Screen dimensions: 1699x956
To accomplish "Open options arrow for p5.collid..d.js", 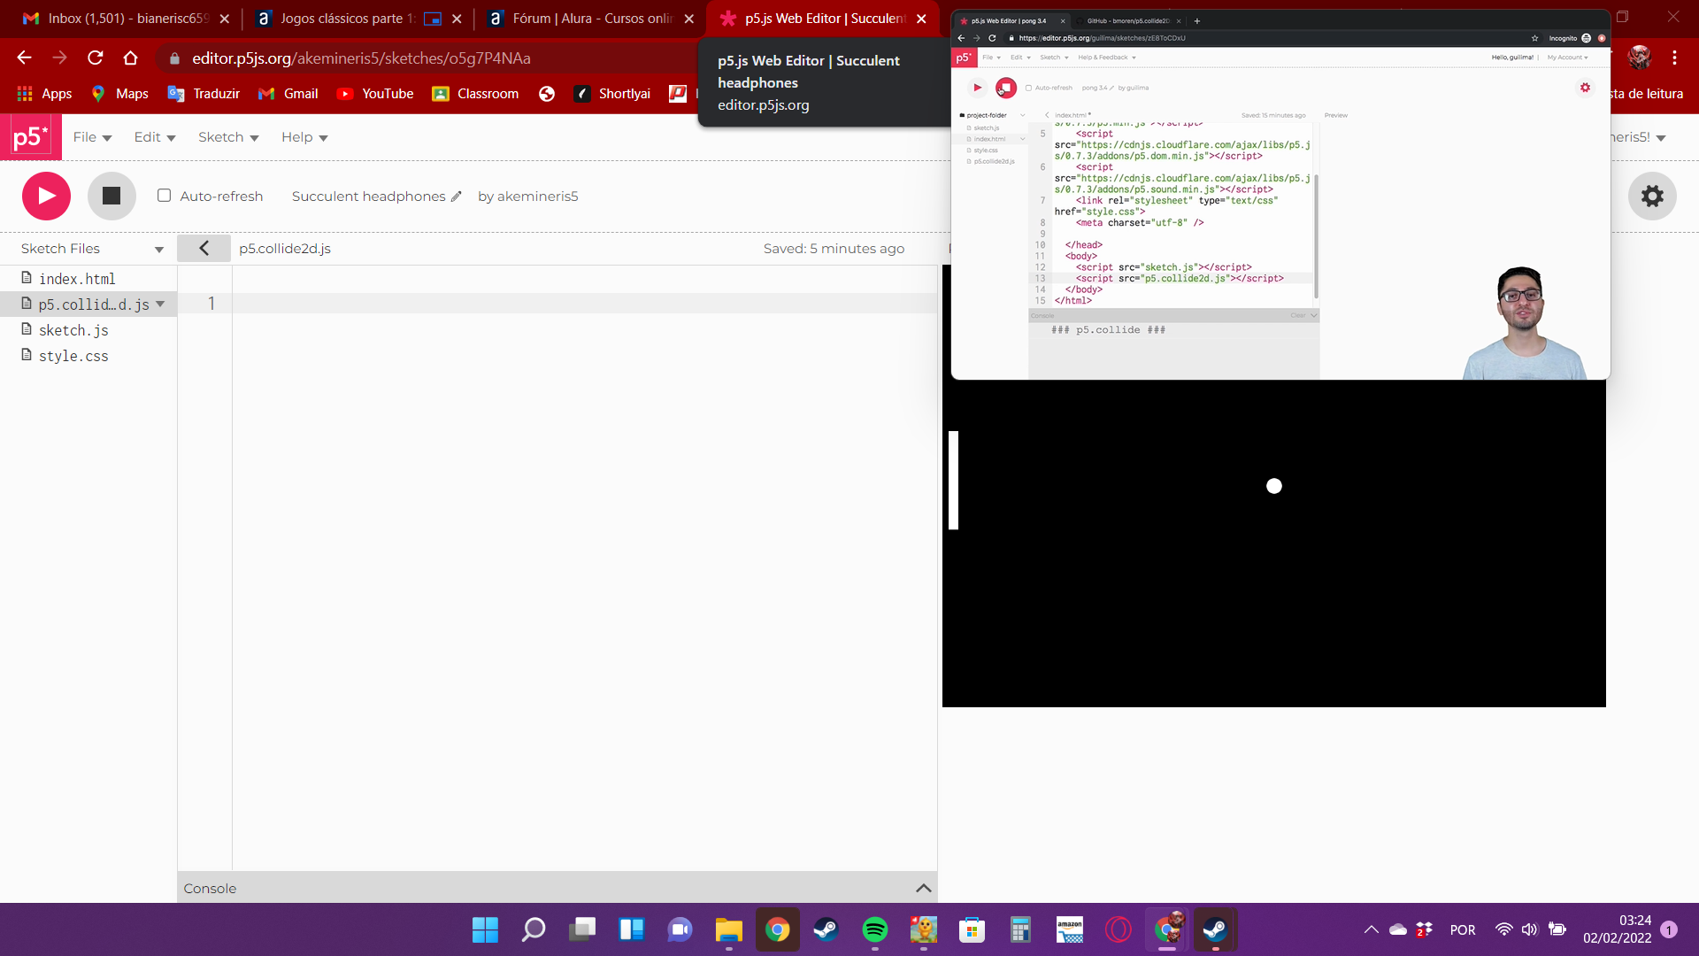I will tap(160, 305).
